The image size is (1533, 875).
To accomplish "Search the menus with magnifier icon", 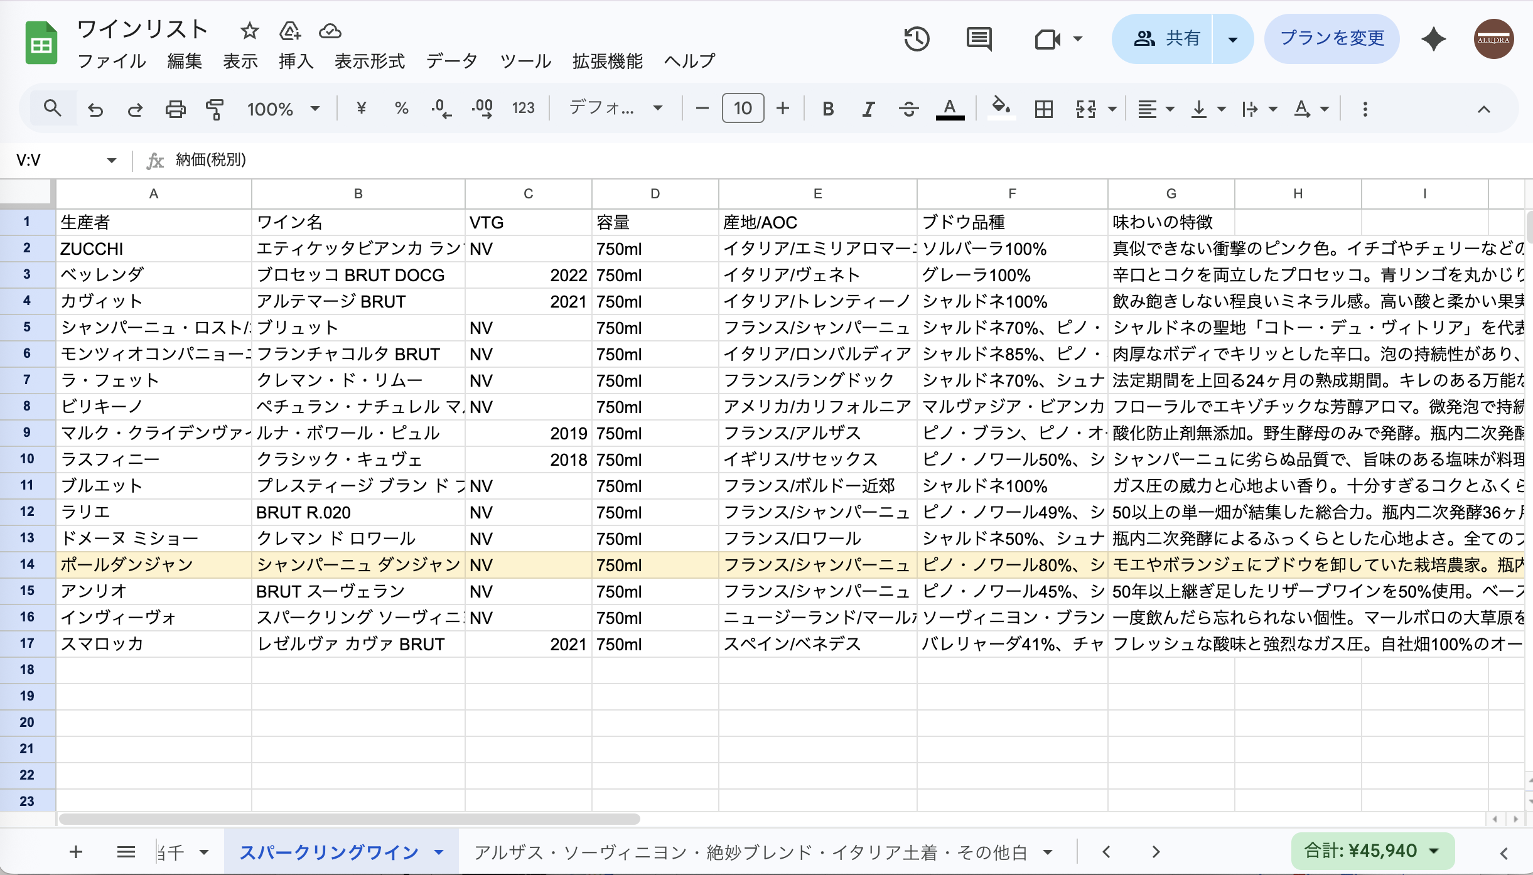I will tap(53, 109).
